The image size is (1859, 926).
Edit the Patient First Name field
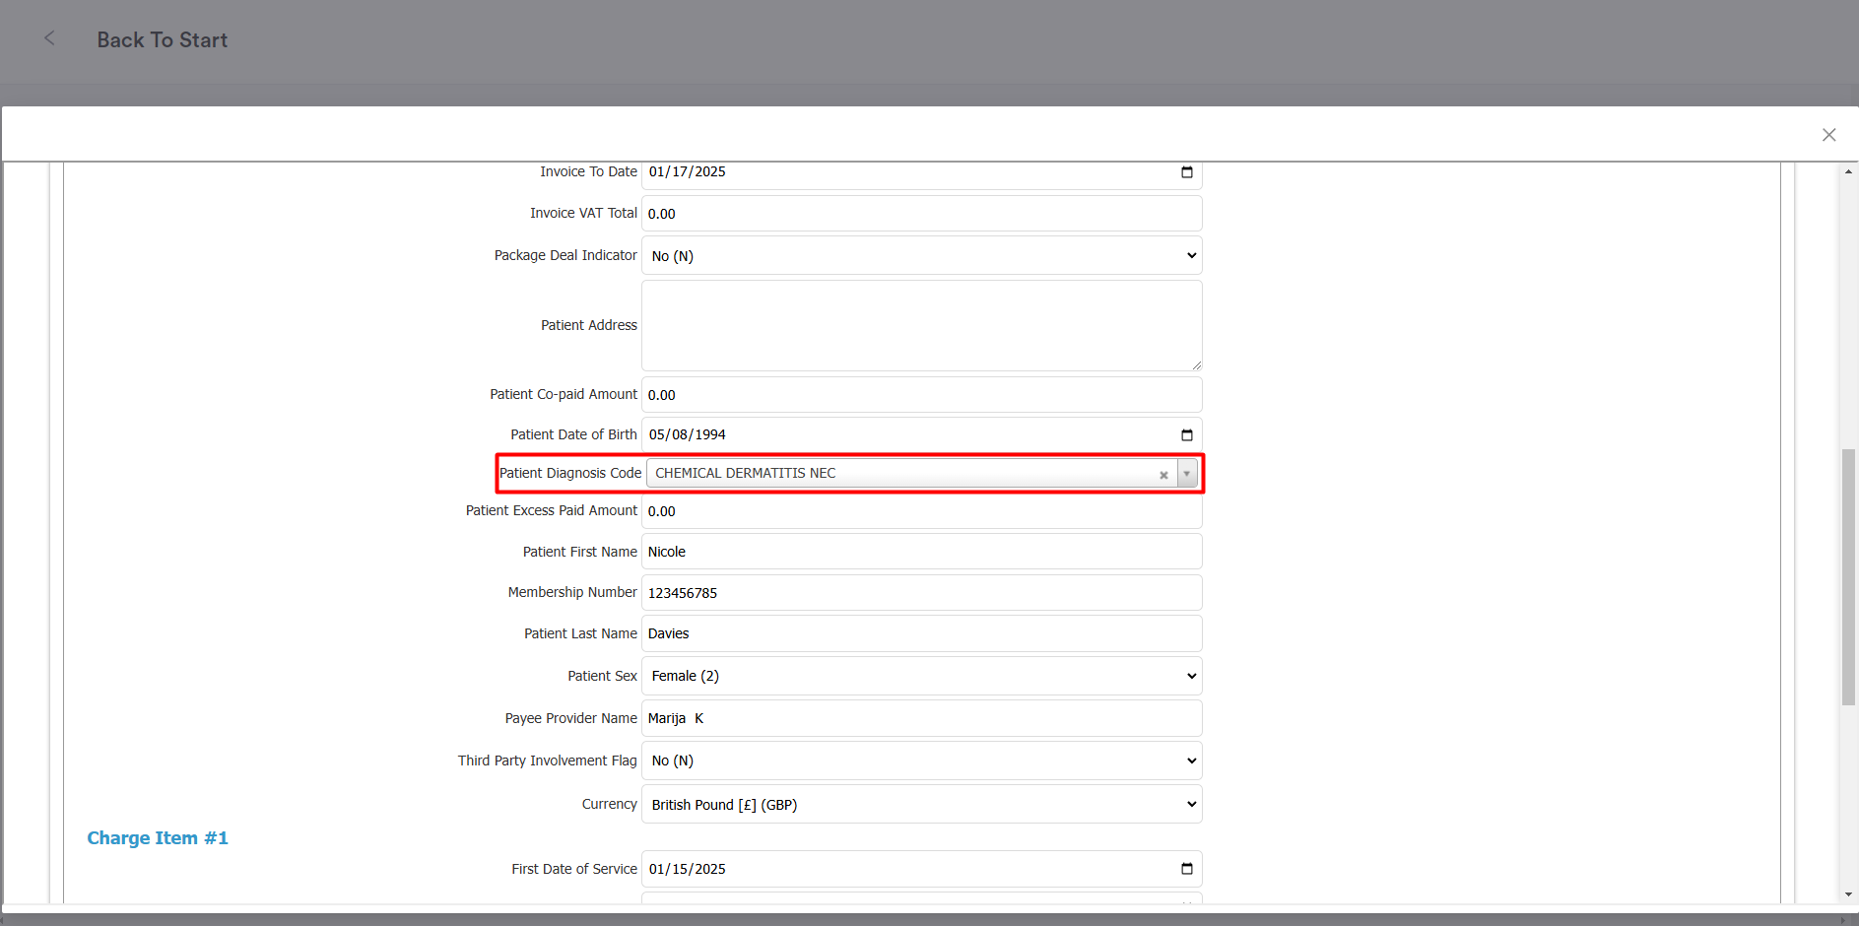pyautogui.click(x=922, y=552)
